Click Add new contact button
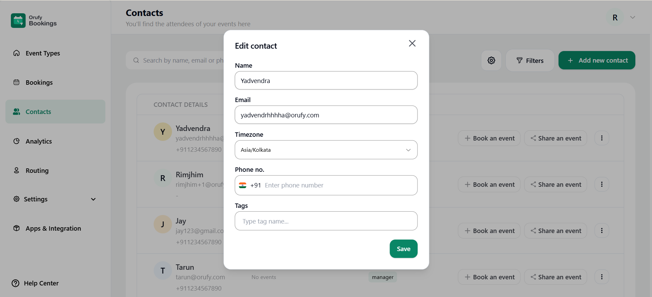The image size is (652, 297). [x=597, y=61]
